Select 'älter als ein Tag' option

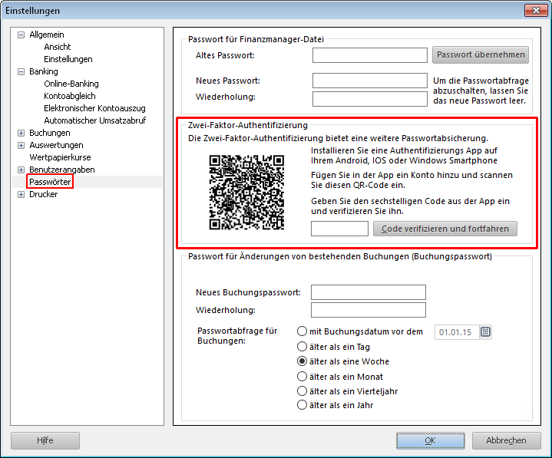point(302,347)
